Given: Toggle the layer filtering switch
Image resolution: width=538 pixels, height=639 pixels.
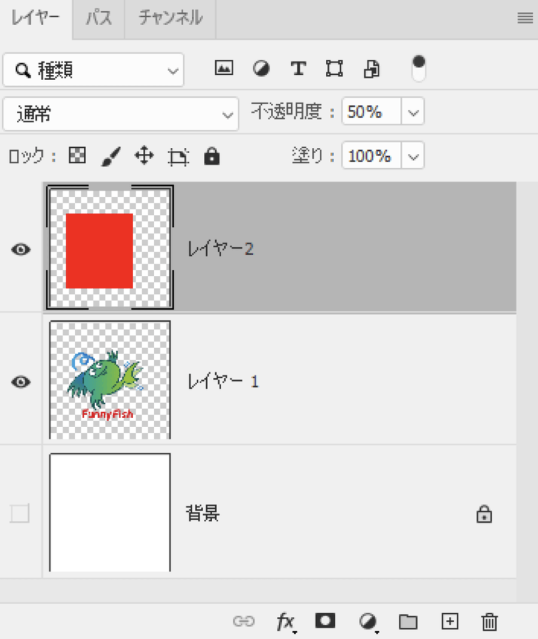Looking at the screenshot, I should [419, 69].
